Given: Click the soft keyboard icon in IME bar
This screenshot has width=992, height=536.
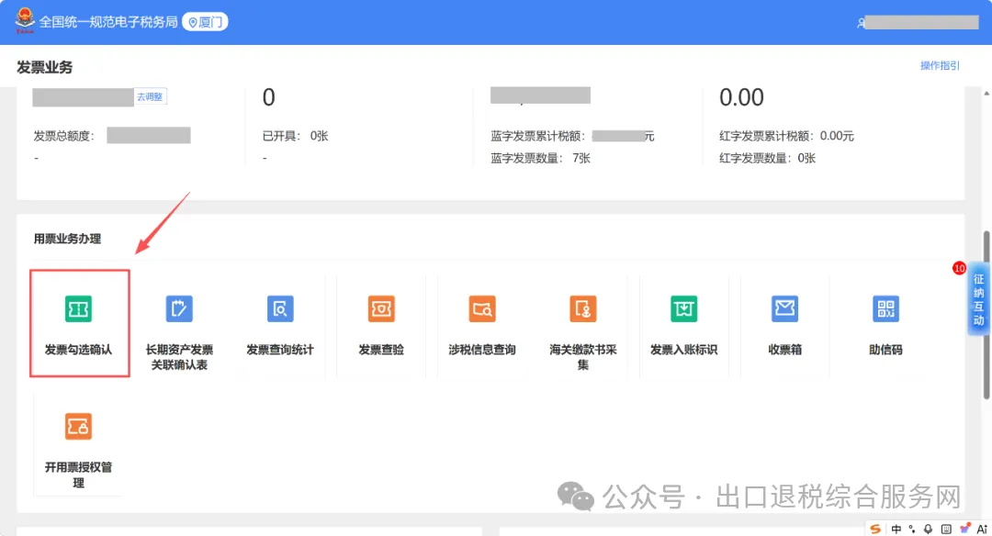Looking at the screenshot, I should click(x=946, y=529).
